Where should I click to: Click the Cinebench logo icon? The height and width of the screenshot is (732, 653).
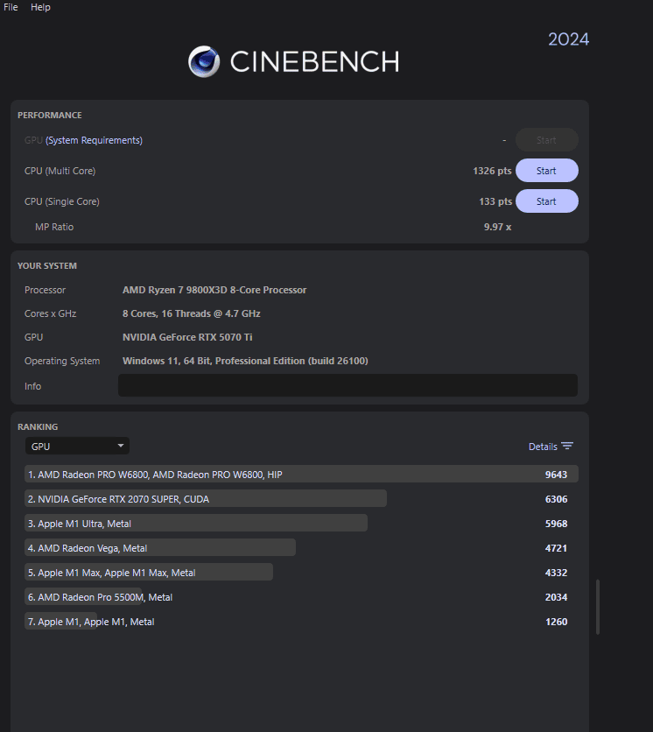204,61
